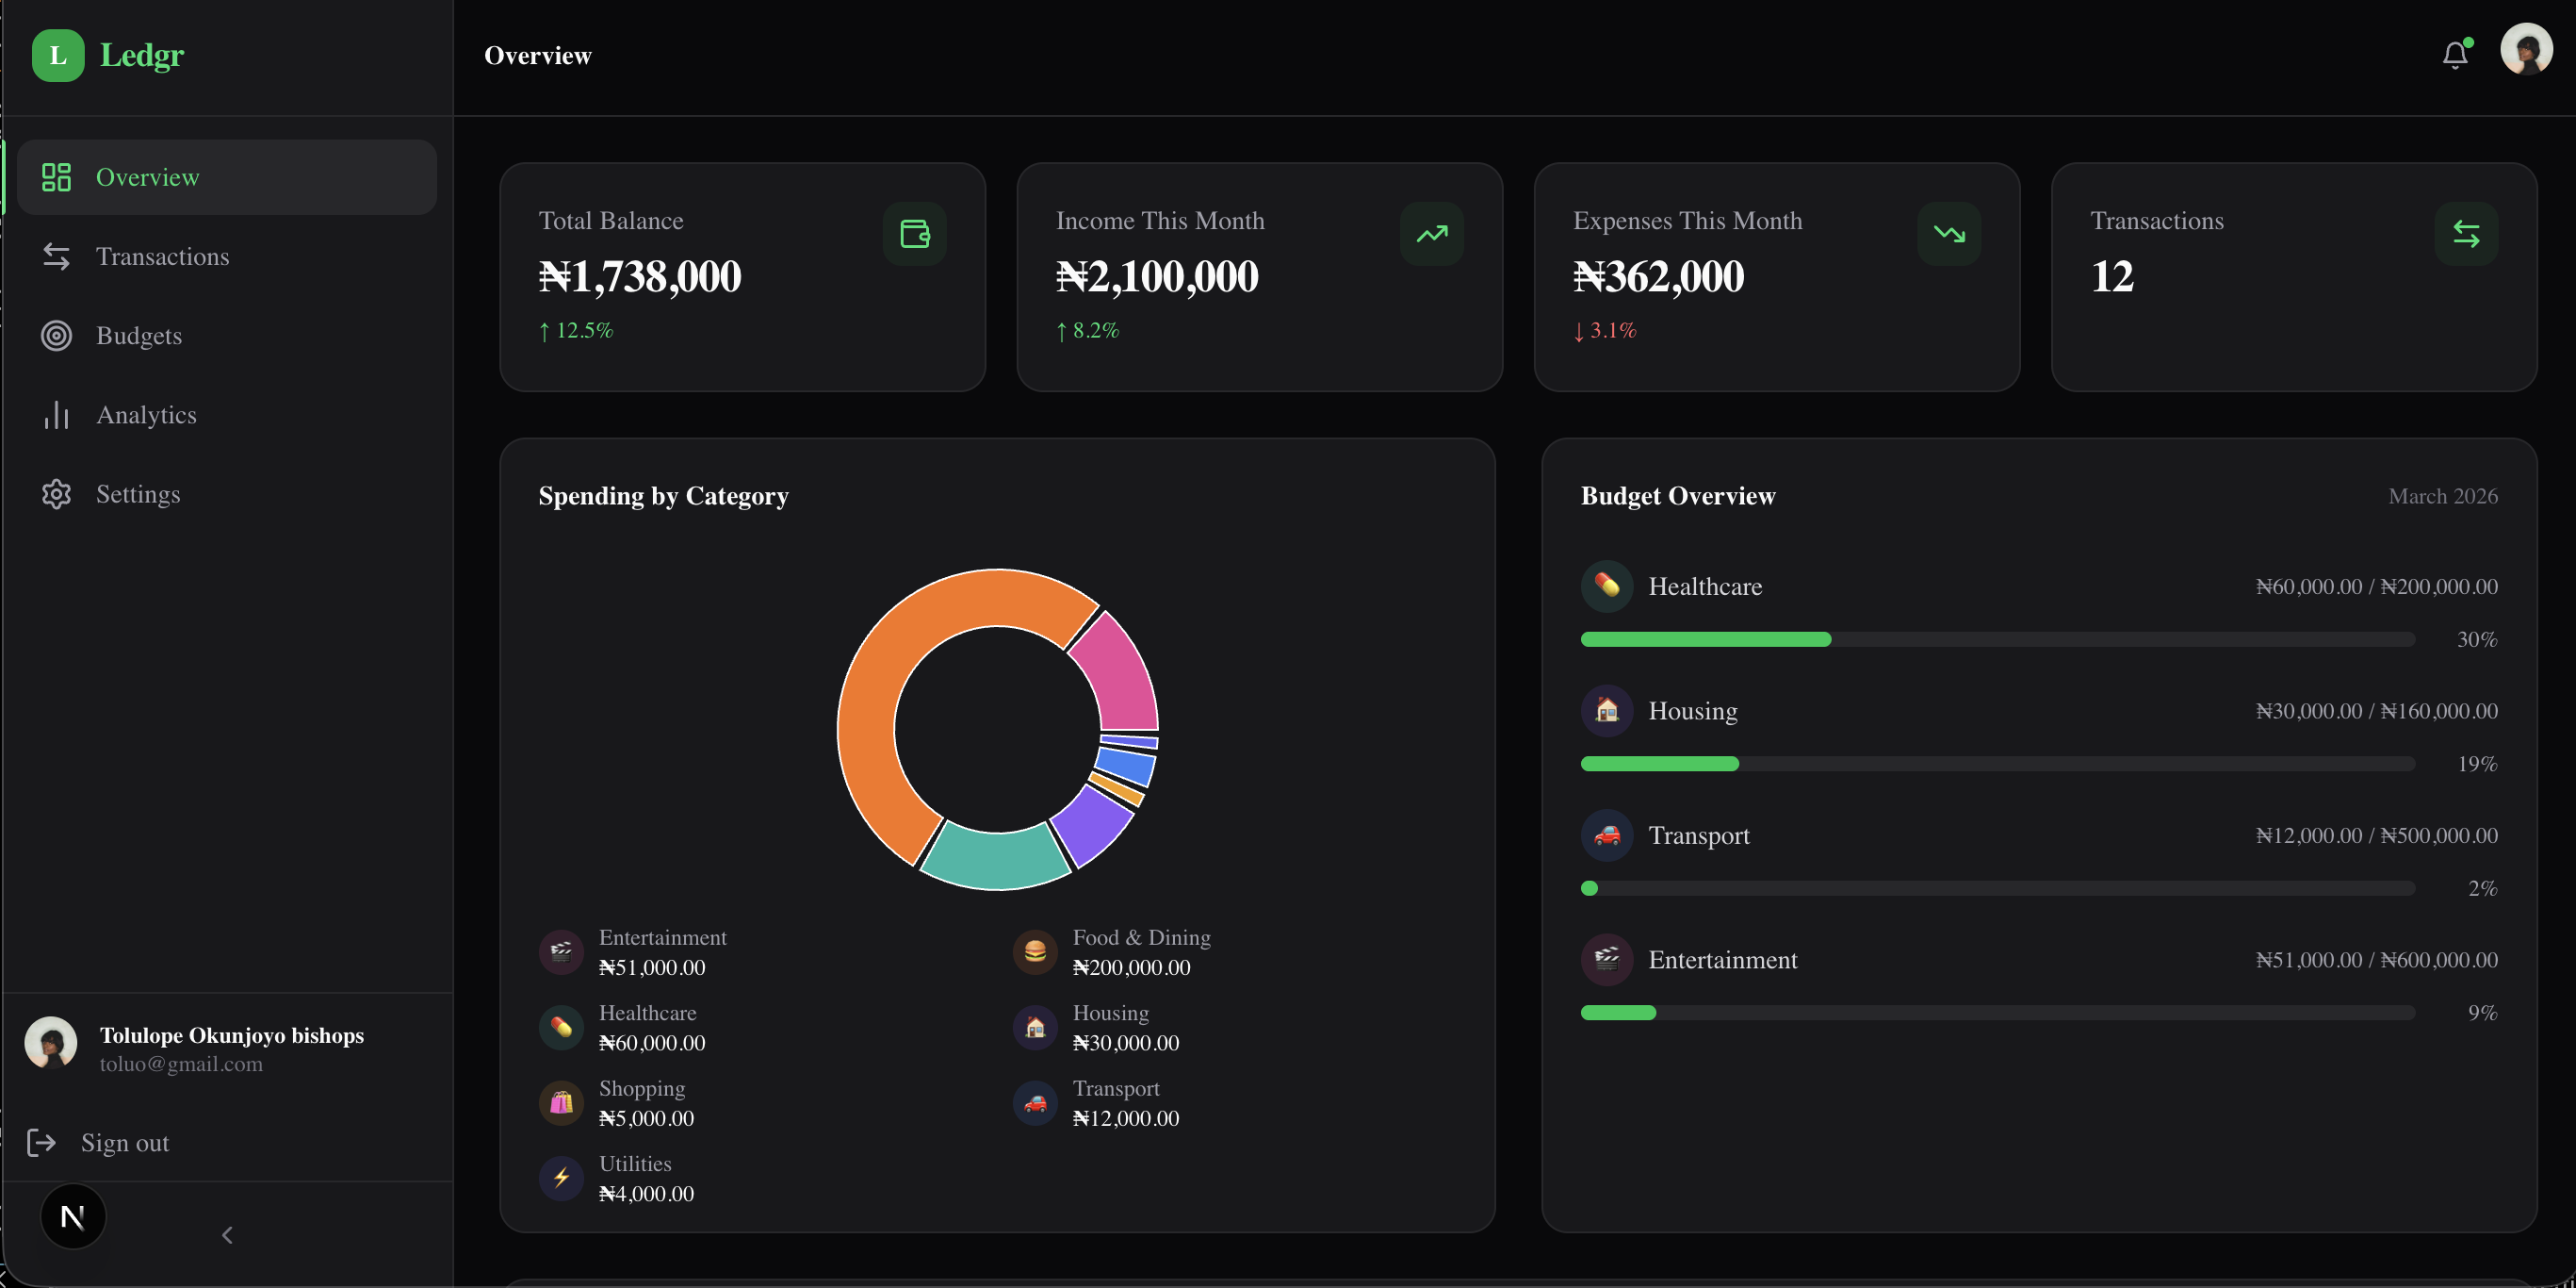The image size is (2576, 1288).
Task: Click the Food & Dining burger legend icon
Action: pyautogui.click(x=1035, y=951)
